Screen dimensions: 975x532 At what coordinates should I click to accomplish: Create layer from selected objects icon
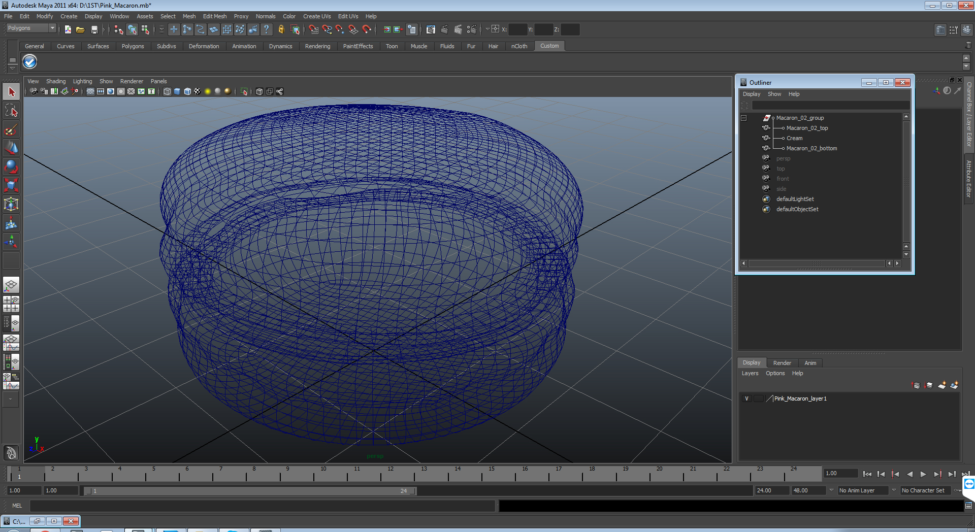coord(954,385)
